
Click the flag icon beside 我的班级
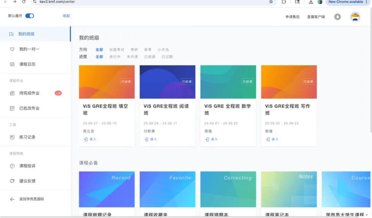click(x=12, y=34)
